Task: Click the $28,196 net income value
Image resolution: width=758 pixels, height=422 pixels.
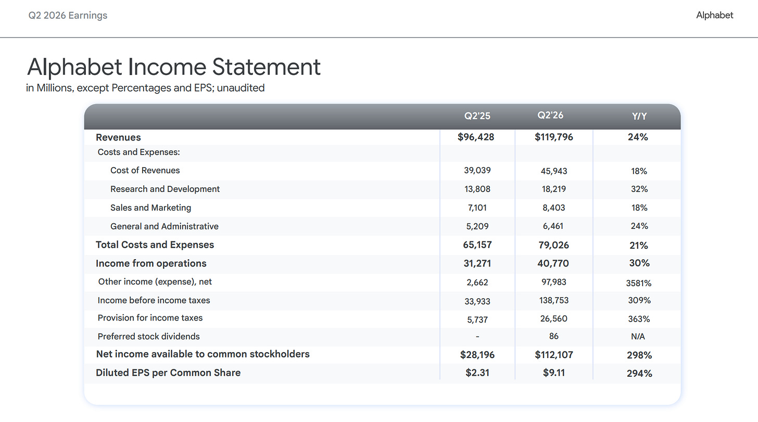Action: pyautogui.click(x=477, y=355)
